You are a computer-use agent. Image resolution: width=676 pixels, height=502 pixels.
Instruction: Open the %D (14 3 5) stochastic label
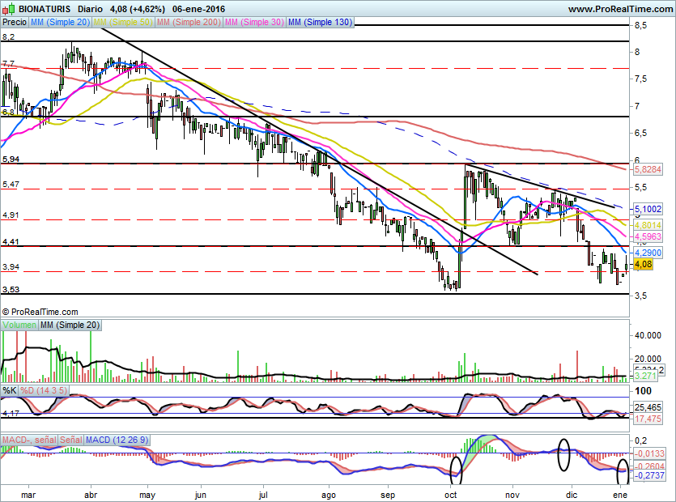pos(44,390)
